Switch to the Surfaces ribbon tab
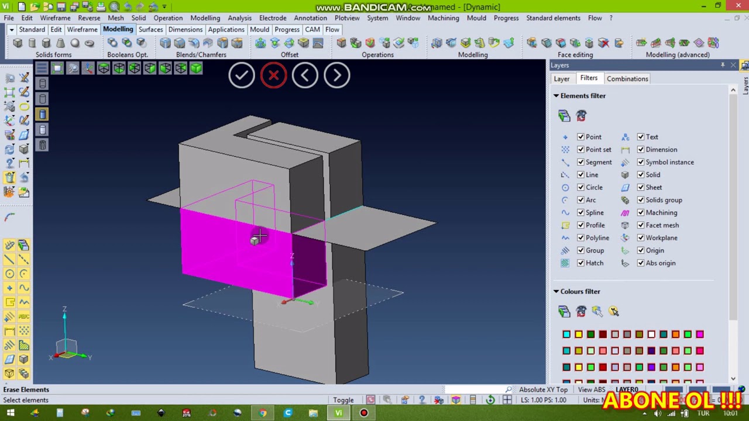Screen dimensions: 749x421 click(150, 30)
